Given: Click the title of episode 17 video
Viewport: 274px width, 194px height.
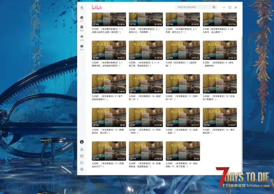Looking at the screenshot, I should pyautogui.click(x=109, y=166).
